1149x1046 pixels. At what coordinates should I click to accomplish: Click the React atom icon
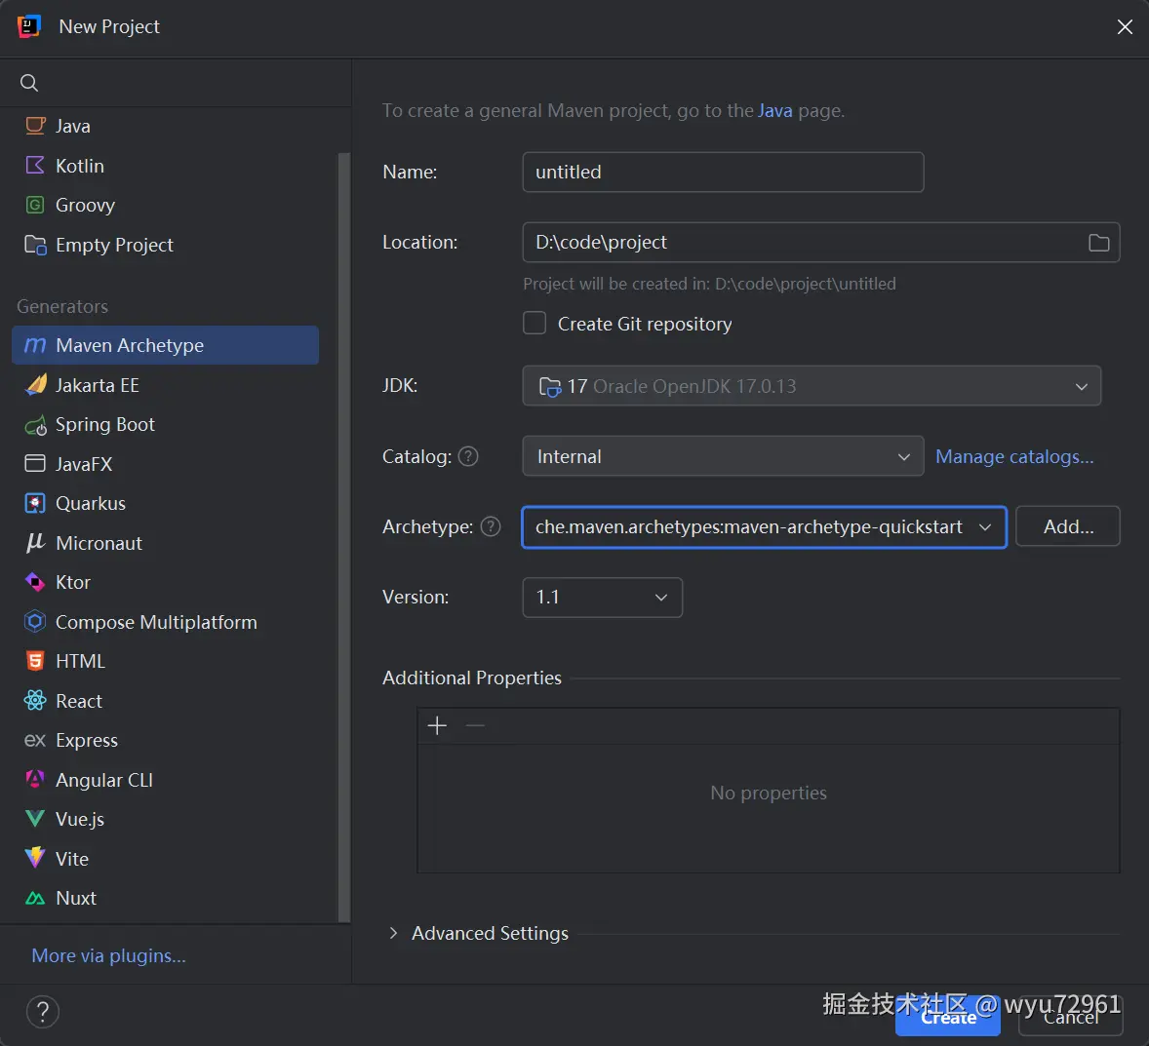pyautogui.click(x=35, y=701)
